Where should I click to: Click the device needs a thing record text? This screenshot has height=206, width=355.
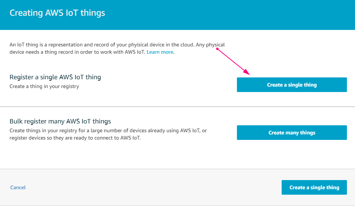point(77,52)
